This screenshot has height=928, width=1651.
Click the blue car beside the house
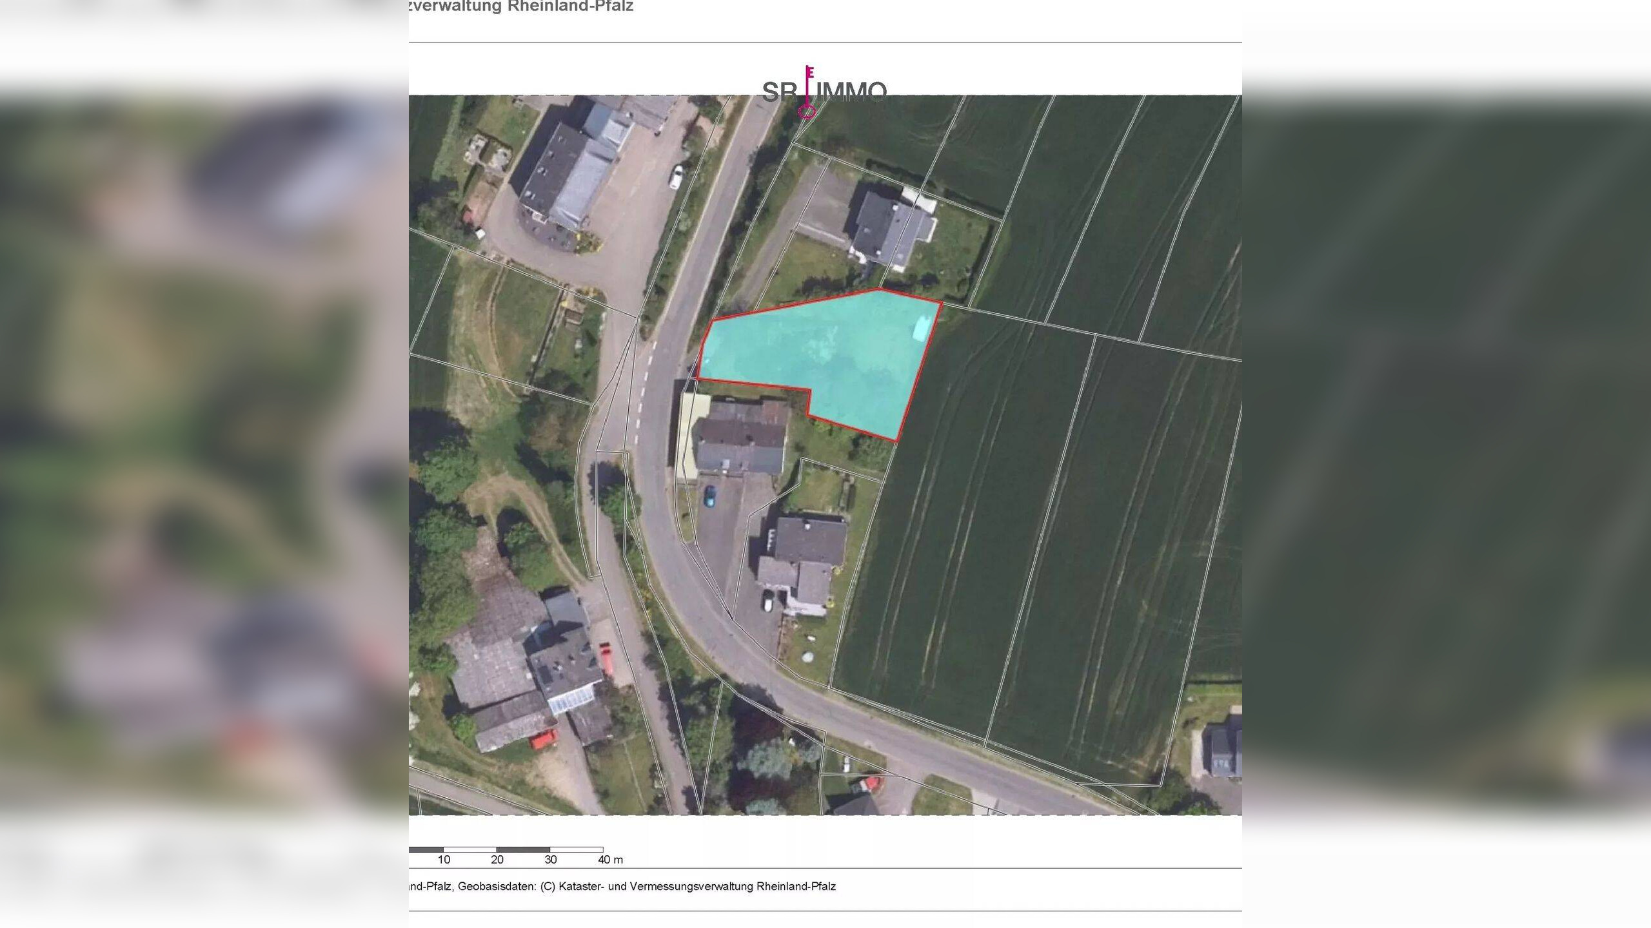point(709,496)
